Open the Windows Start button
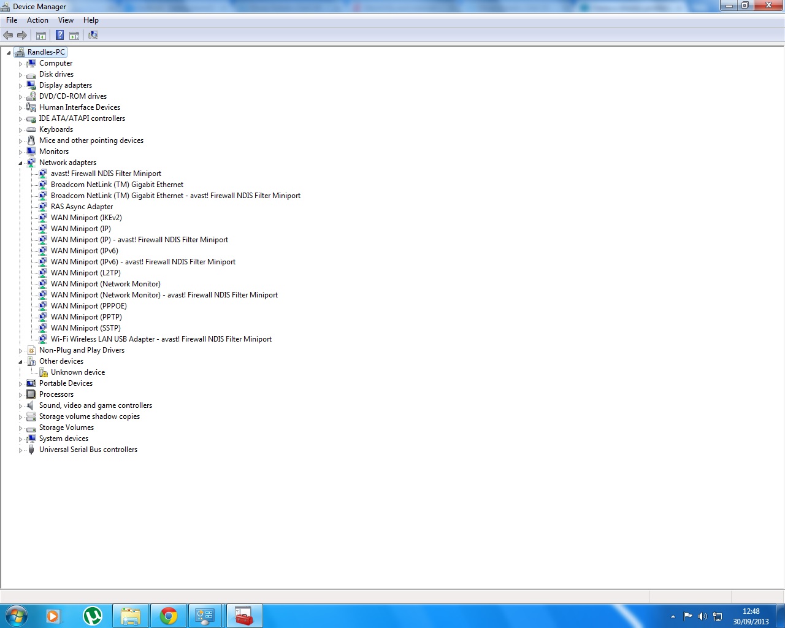Image resolution: width=785 pixels, height=628 pixels. (17, 616)
